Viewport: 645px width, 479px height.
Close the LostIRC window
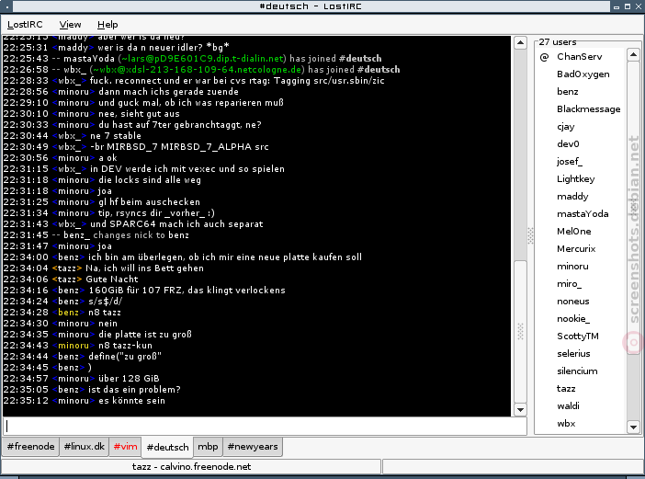(x=639, y=6)
